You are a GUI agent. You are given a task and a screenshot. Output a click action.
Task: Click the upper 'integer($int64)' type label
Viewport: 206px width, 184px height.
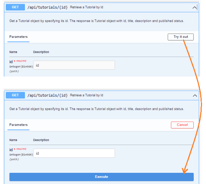[x=21, y=67]
